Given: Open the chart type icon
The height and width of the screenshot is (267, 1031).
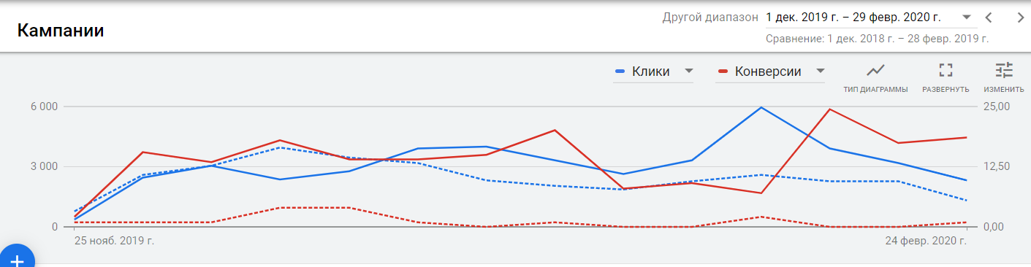Looking at the screenshot, I should pyautogui.click(x=875, y=70).
